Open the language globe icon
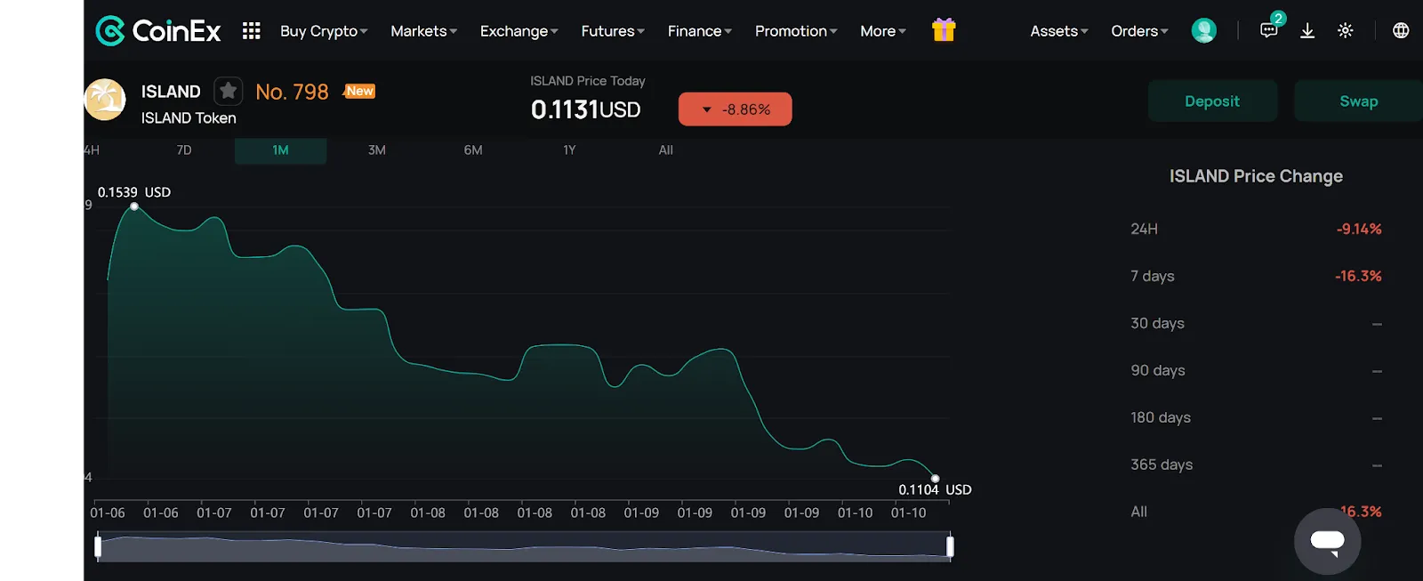The height and width of the screenshot is (581, 1423). [x=1401, y=31]
